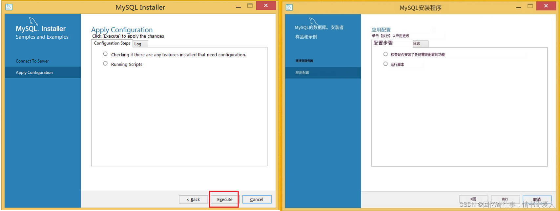Click the MySQL安装程序 window title
The width and height of the screenshot is (560, 211).
420,8
